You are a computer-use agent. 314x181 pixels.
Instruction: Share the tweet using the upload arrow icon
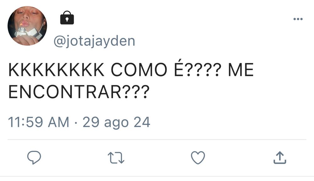click(280, 157)
